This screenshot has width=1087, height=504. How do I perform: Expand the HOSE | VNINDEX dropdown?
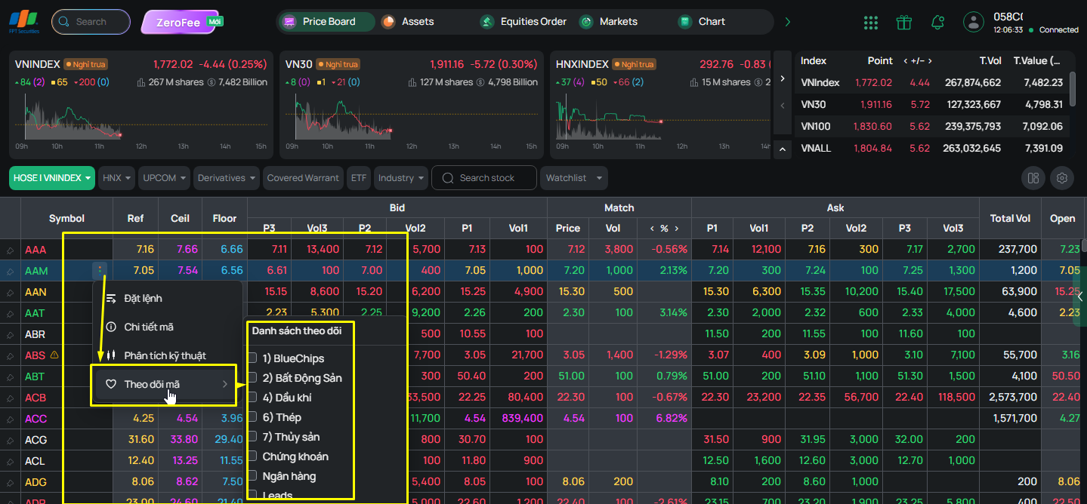click(x=52, y=178)
